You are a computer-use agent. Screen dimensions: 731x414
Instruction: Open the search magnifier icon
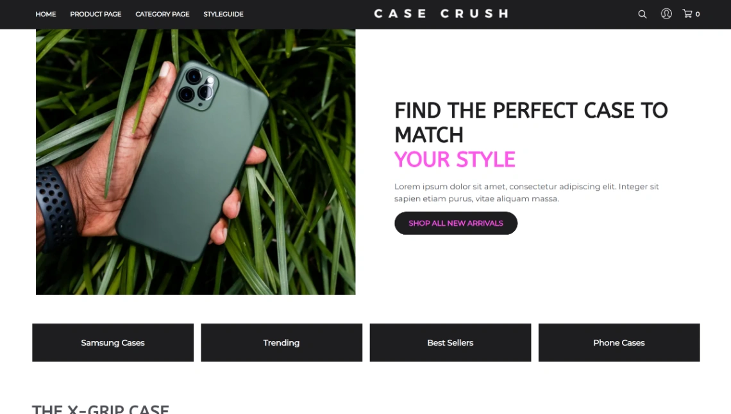click(642, 14)
